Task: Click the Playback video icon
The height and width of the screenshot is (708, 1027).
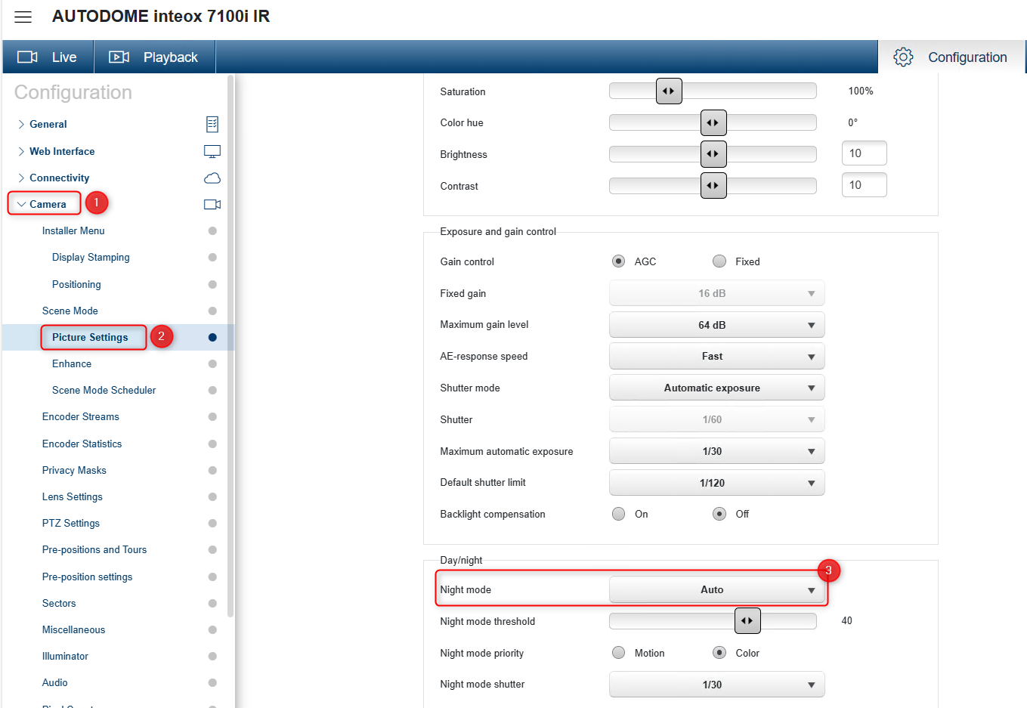Action: click(119, 57)
